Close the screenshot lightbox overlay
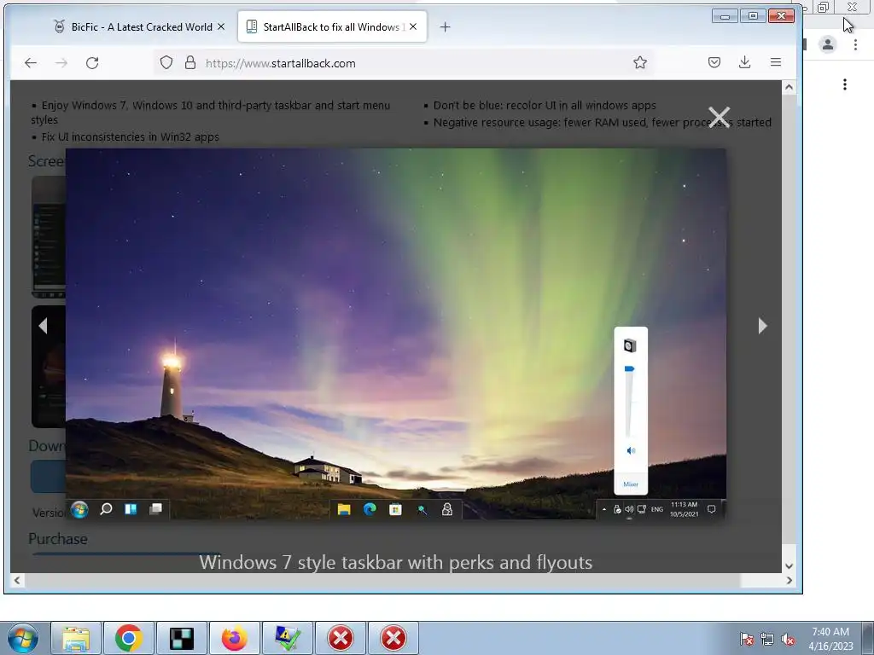 pyautogui.click(x=719, y=117)
